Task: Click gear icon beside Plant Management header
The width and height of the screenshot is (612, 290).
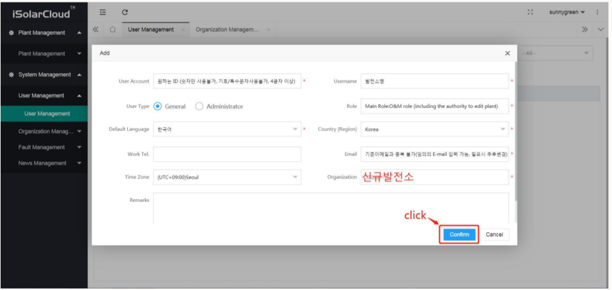Action: pyautogui.click(x=12, y=33)
